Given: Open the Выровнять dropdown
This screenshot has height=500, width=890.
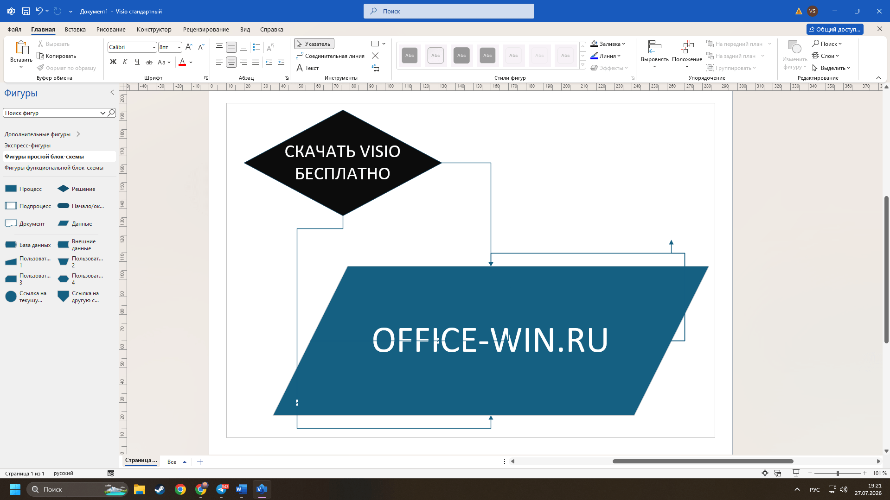Looking at the screenshot, I should (654, 54).
